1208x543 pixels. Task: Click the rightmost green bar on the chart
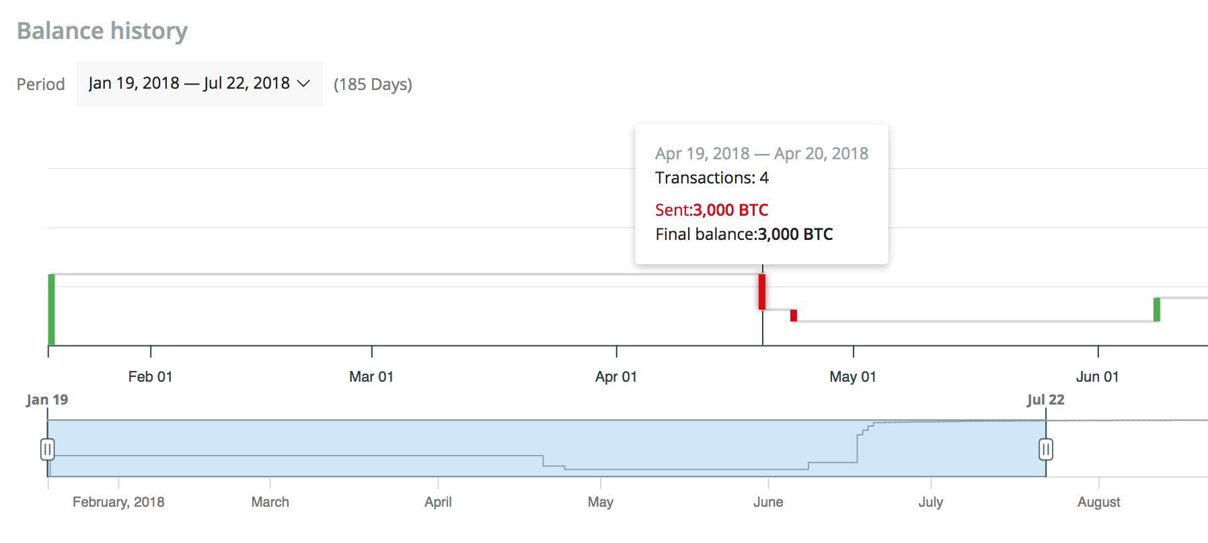click(x=1157, y=310)
